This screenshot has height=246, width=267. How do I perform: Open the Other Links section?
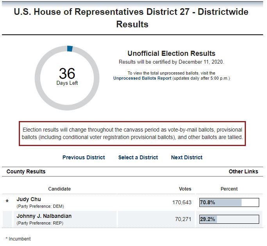(243, 171)
